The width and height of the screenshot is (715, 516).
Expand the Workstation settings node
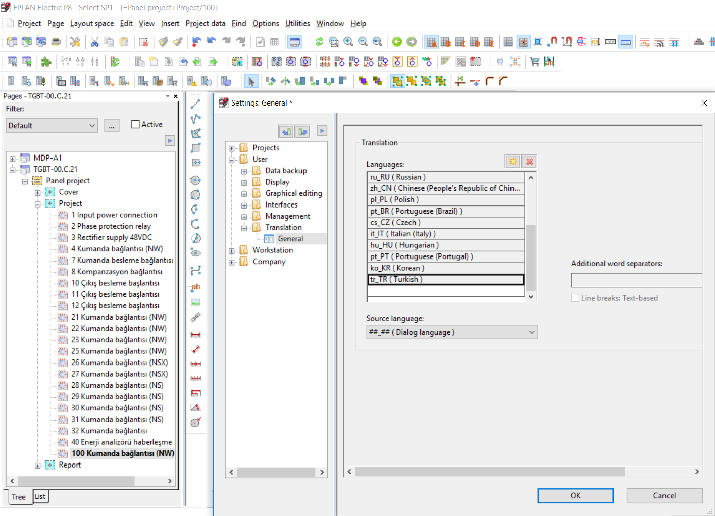point(232,251)
